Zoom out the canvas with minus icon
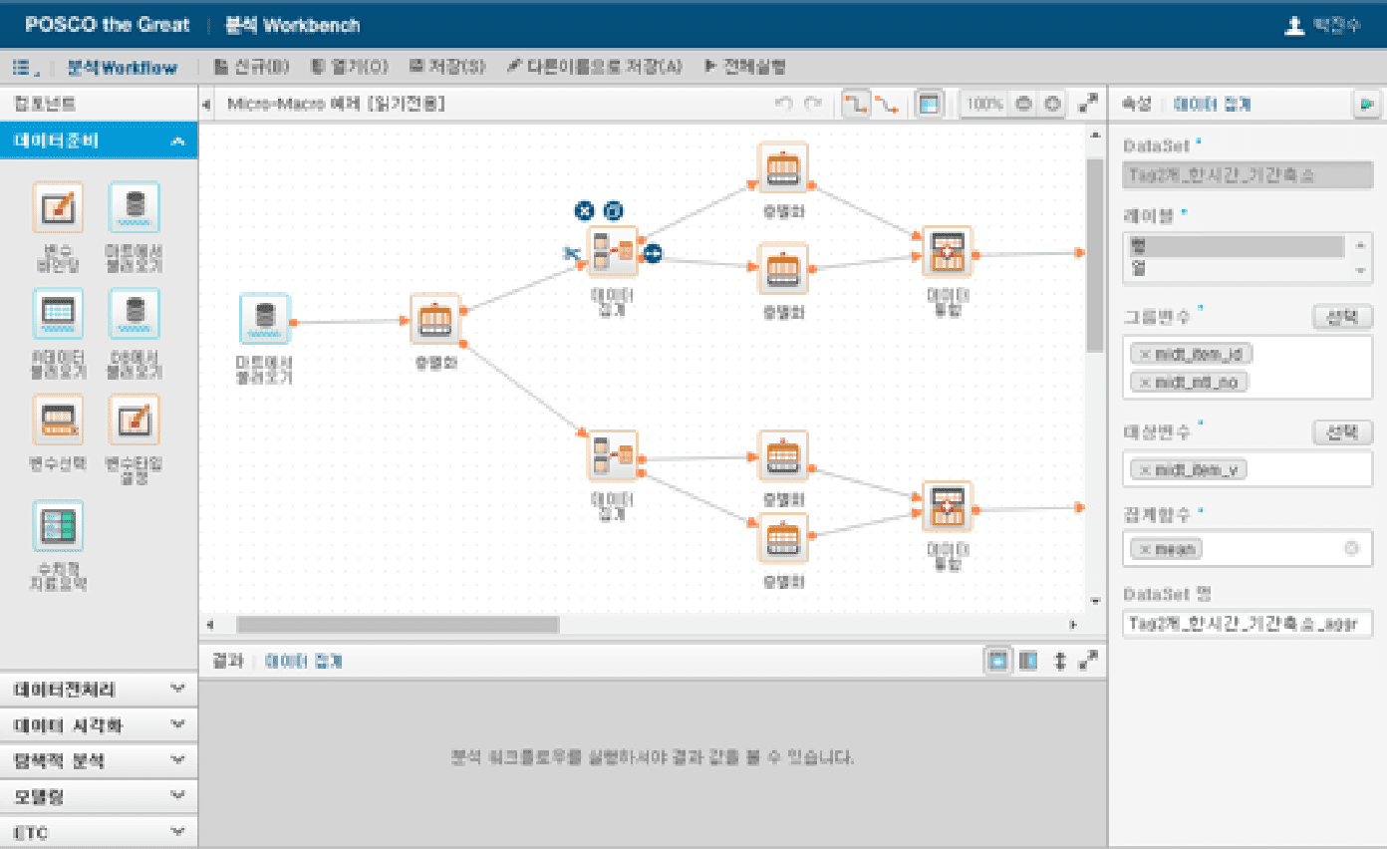The width and height of the screenshot is (1387, 849). click(1022, 104)
